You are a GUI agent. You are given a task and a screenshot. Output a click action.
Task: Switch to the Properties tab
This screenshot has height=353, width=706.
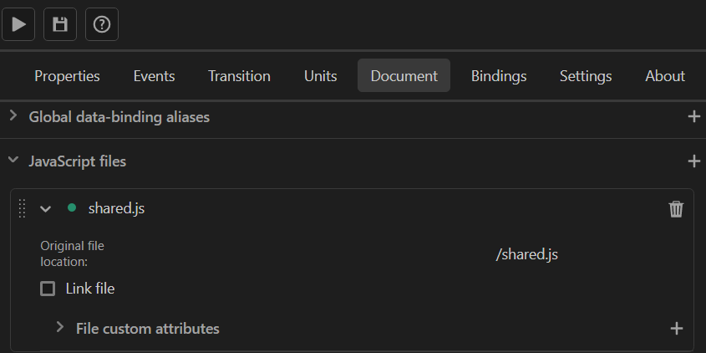point(67,76)
